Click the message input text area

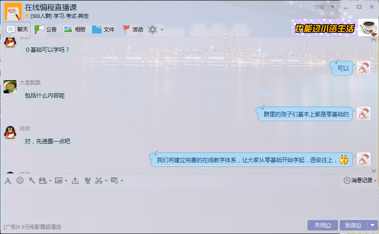coord(189,203)
